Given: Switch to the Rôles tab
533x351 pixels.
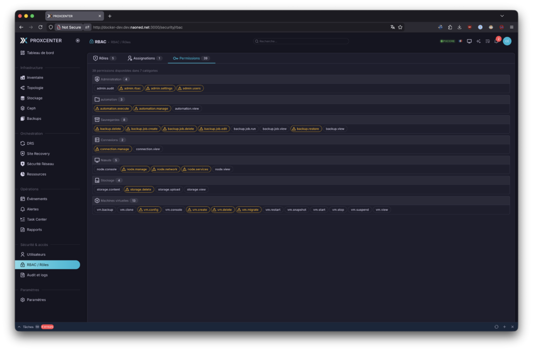Looking at the screenshot, I should pos(104,58).
